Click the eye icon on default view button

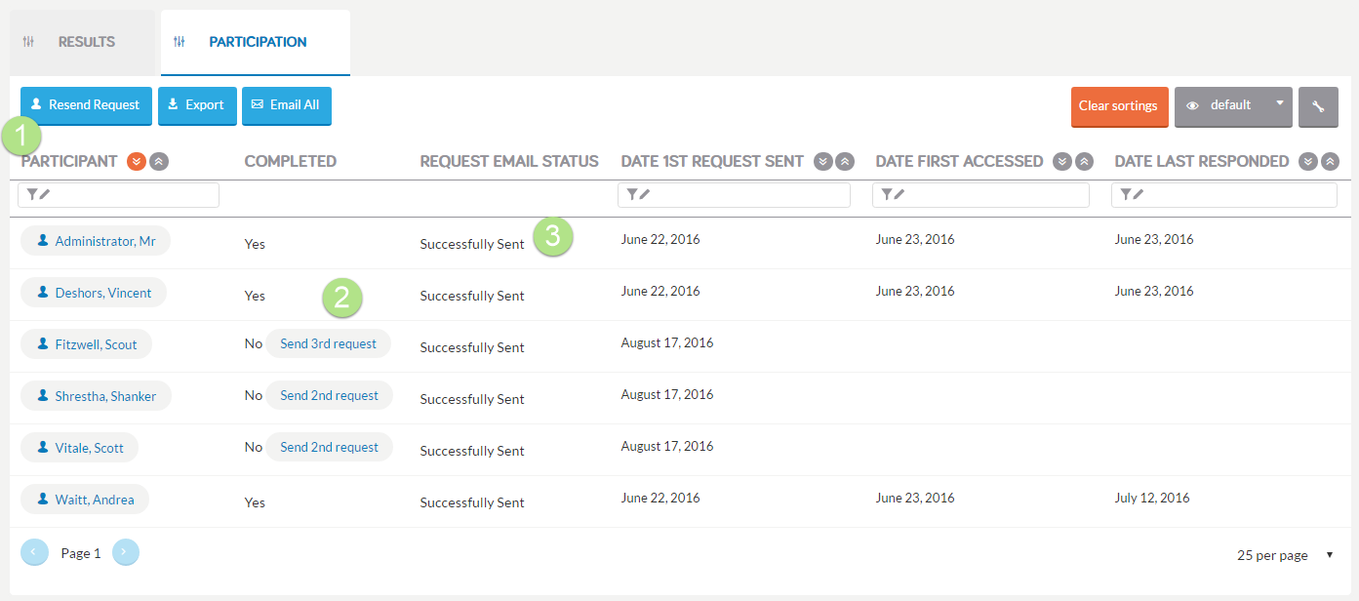point(1192,105)
